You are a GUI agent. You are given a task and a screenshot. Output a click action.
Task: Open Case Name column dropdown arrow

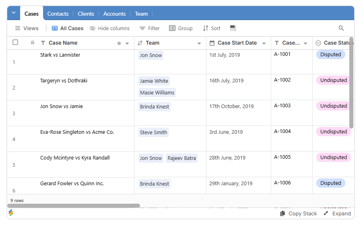coord(127,43)
